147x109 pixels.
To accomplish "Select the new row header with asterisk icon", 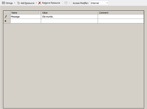I will 7,21.
